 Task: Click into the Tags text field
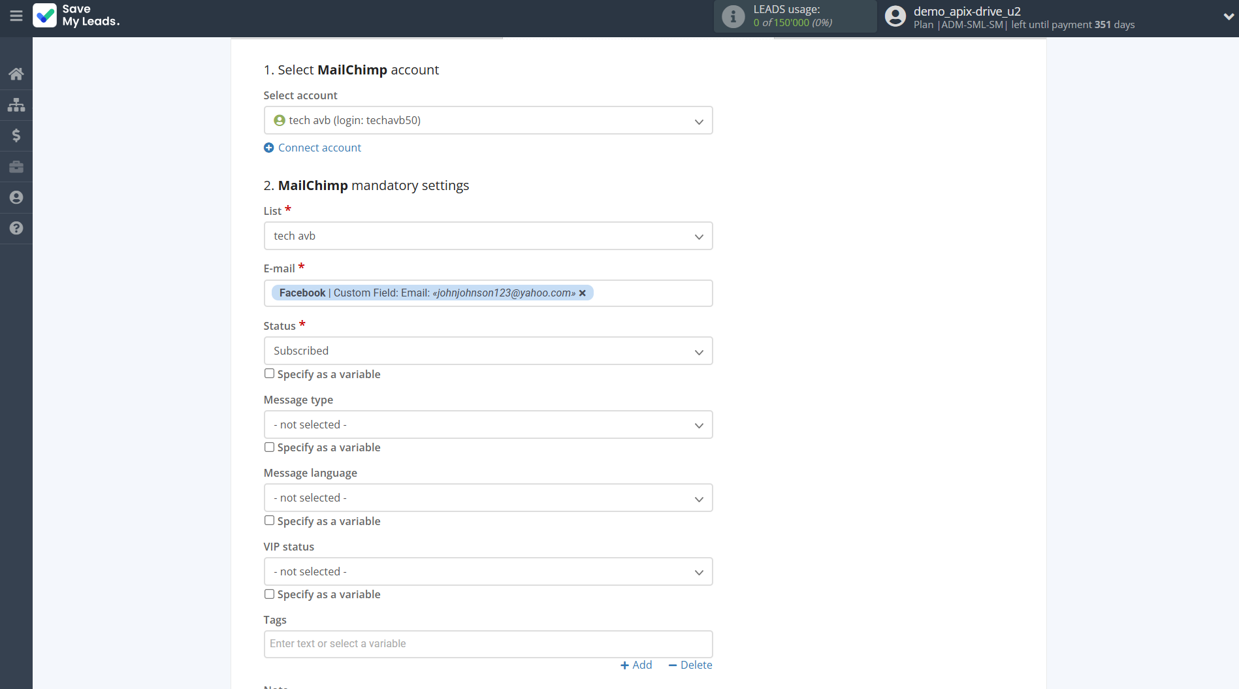488,644
